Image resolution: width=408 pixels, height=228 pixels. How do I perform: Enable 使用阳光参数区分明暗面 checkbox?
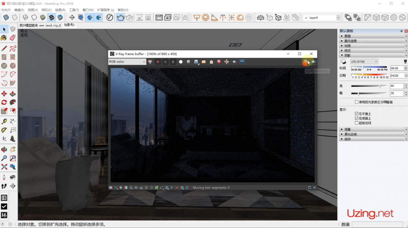(x=356, y=102)
